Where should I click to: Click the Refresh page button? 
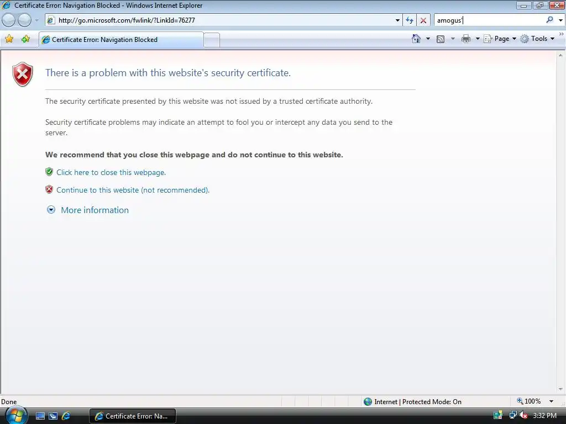(410, 20)
